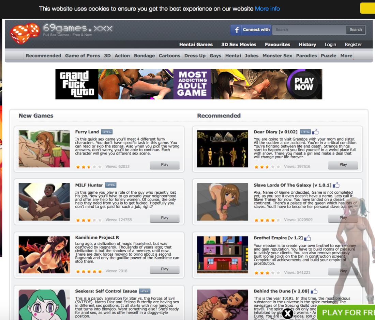This screenshot has height=320, width=375.
Task: Click the star rating for Slave Lords
Action: point(267,220)
